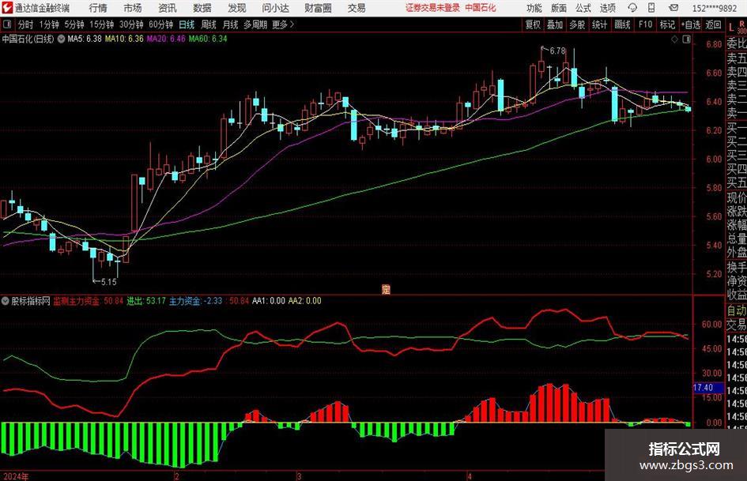Open the 财富圈 menu

318,8
